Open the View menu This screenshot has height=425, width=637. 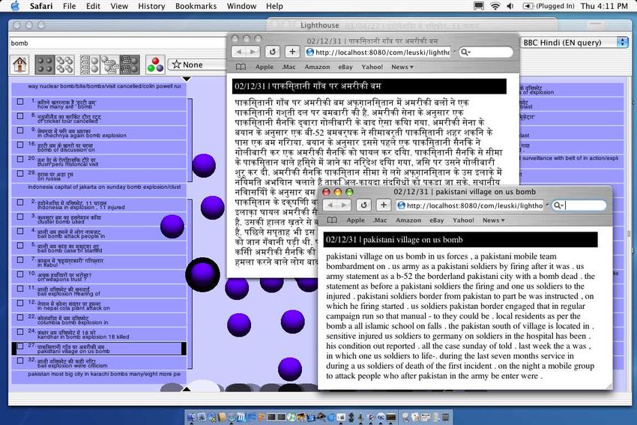(x=119, y=6)
